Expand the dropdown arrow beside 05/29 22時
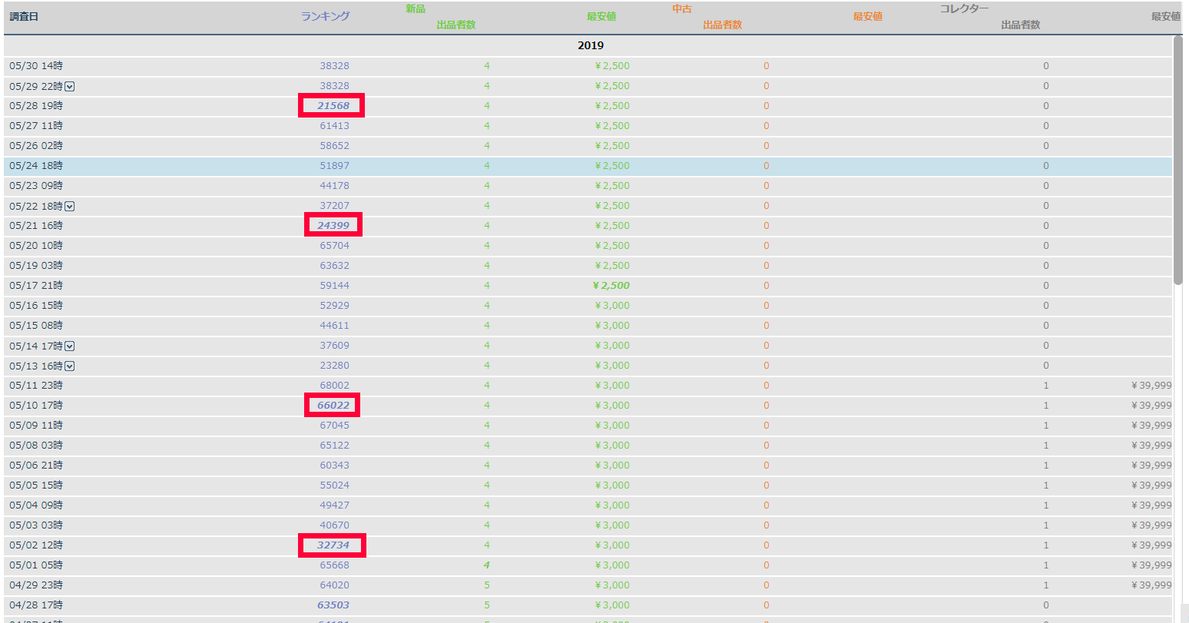The image size is (1189, 623). (x=70, y=87)
